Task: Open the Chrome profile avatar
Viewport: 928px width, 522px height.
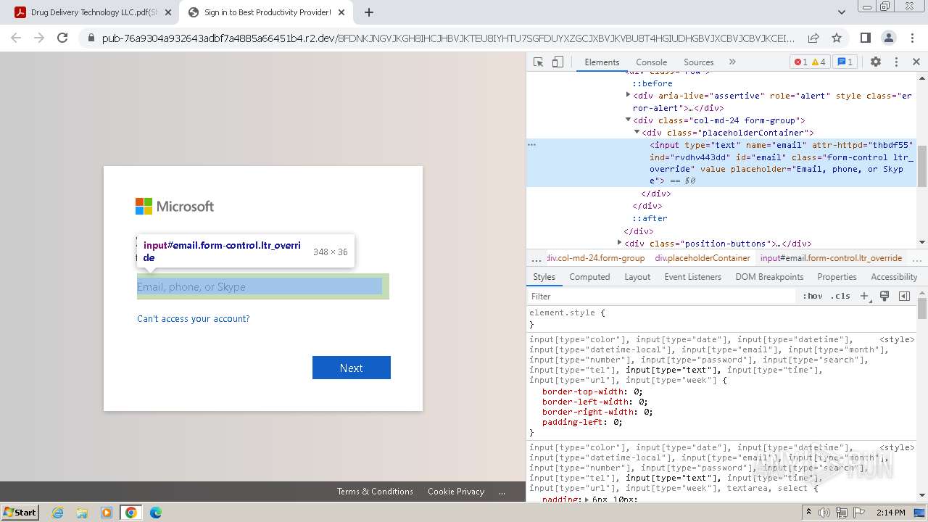Action: pos(889,38)
